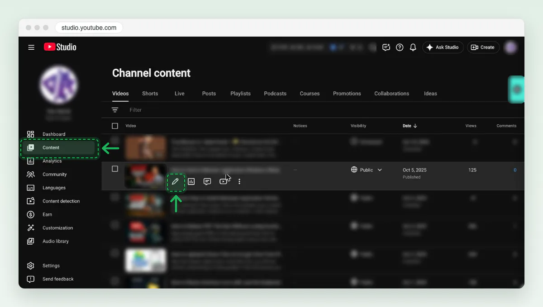Click the channel profile picture in the sidebar
The width and height of the screenshot is (543, 307).
tap(58, 85)
